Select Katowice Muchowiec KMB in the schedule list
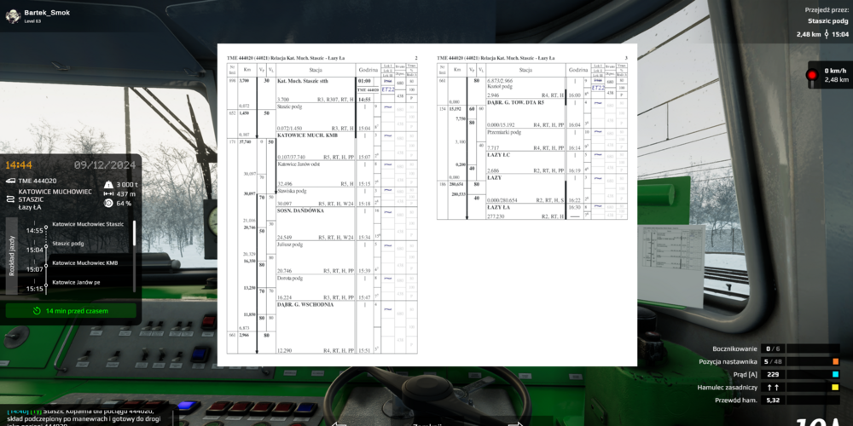853x426 pixels. [84, 262]
